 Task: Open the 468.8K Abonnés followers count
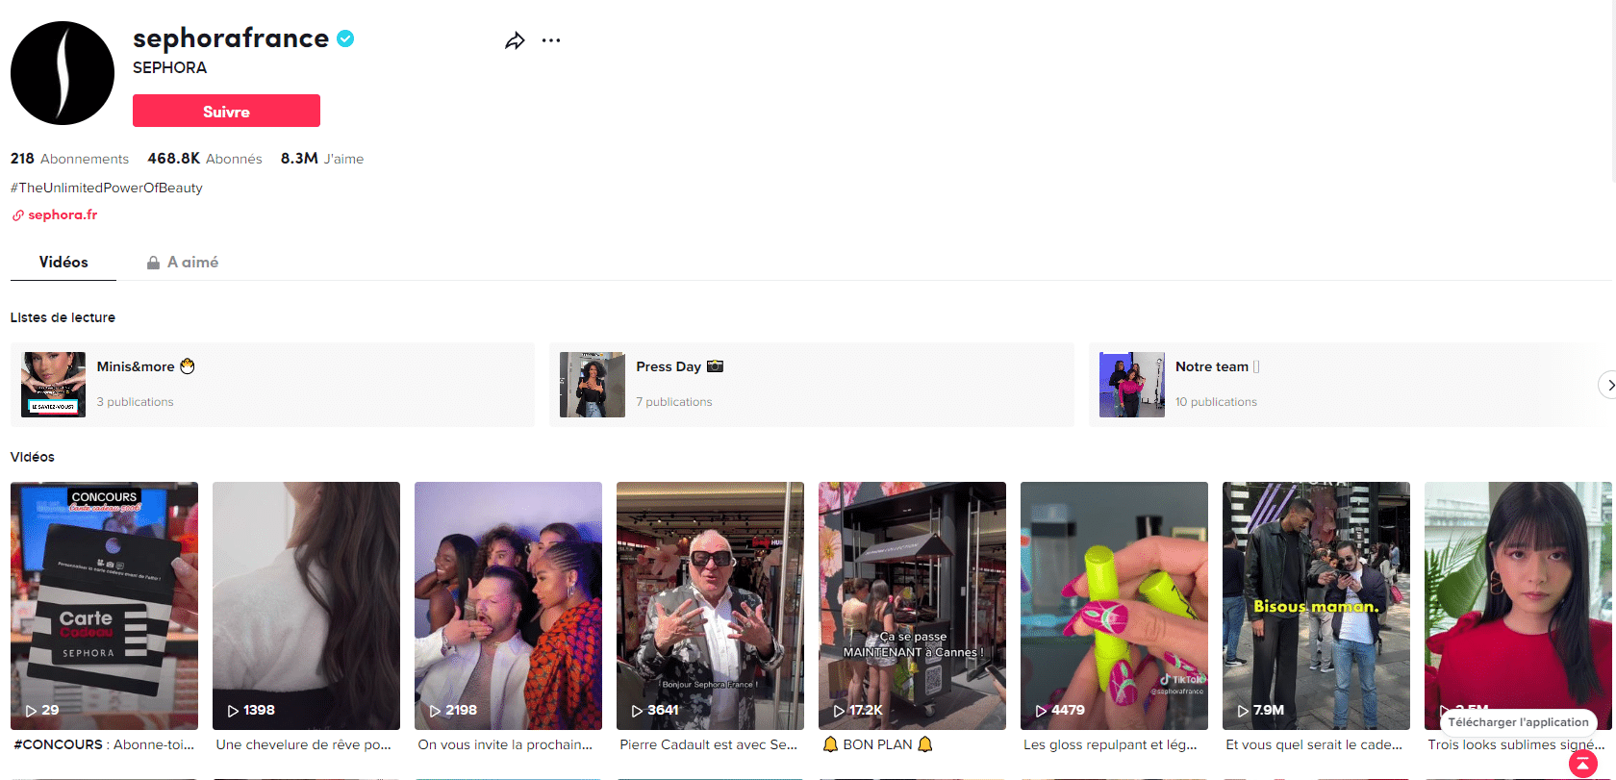point(204,159)
